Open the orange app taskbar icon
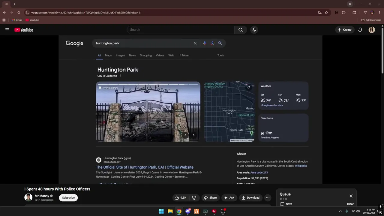The image size is (384, 216). pos(196,211)
